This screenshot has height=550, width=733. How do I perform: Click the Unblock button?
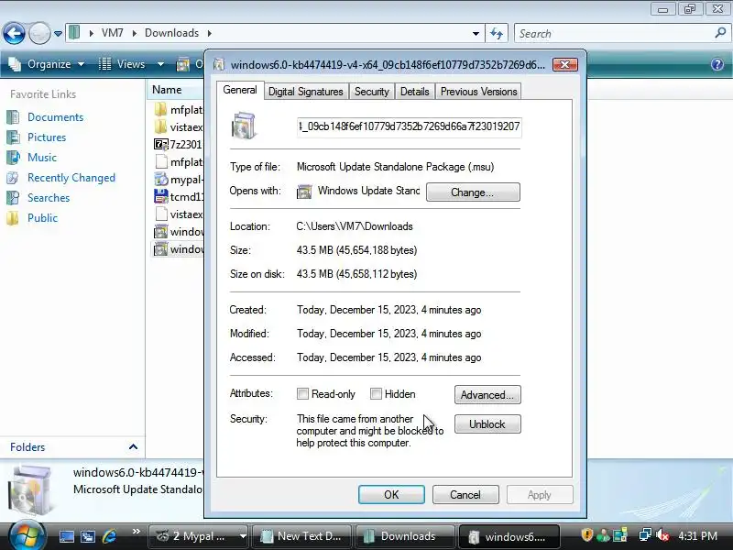[487, 424]
